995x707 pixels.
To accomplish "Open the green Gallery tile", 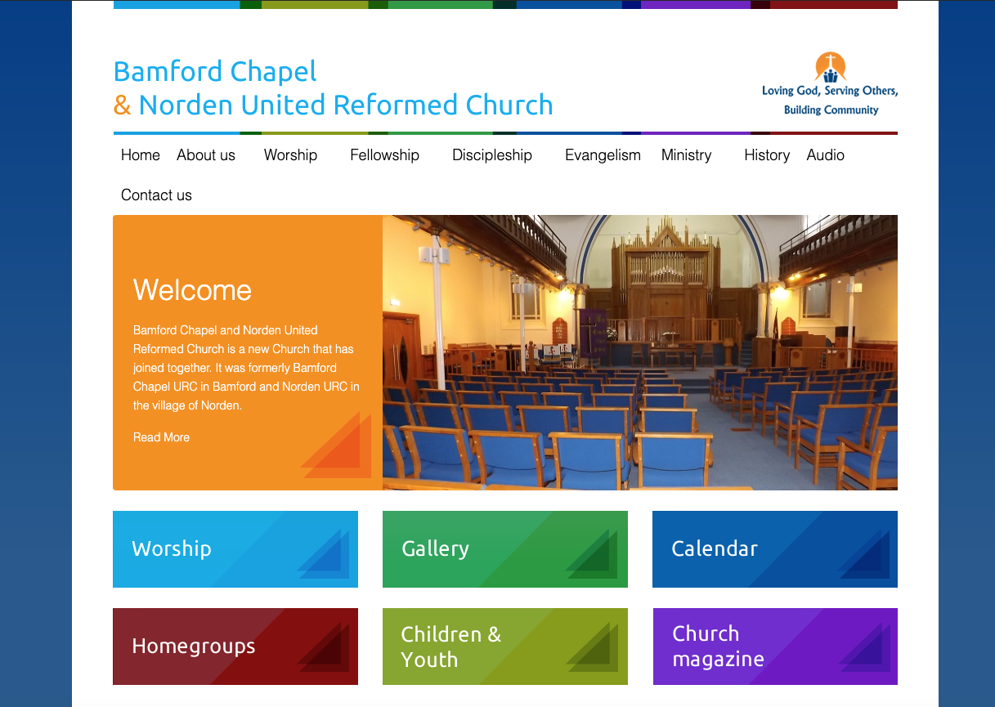I will pos(505,549).
